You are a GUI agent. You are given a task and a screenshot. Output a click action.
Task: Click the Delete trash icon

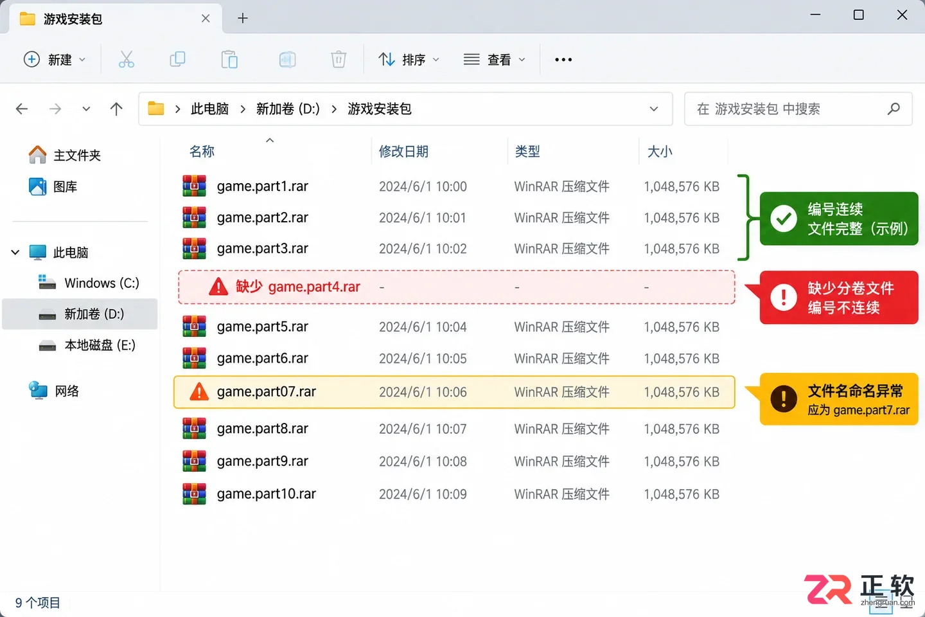click(x=339, y=60)
